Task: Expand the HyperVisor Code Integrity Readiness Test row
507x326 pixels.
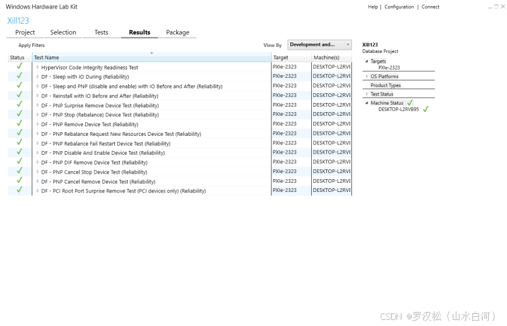Action: [x=37, y=67]
